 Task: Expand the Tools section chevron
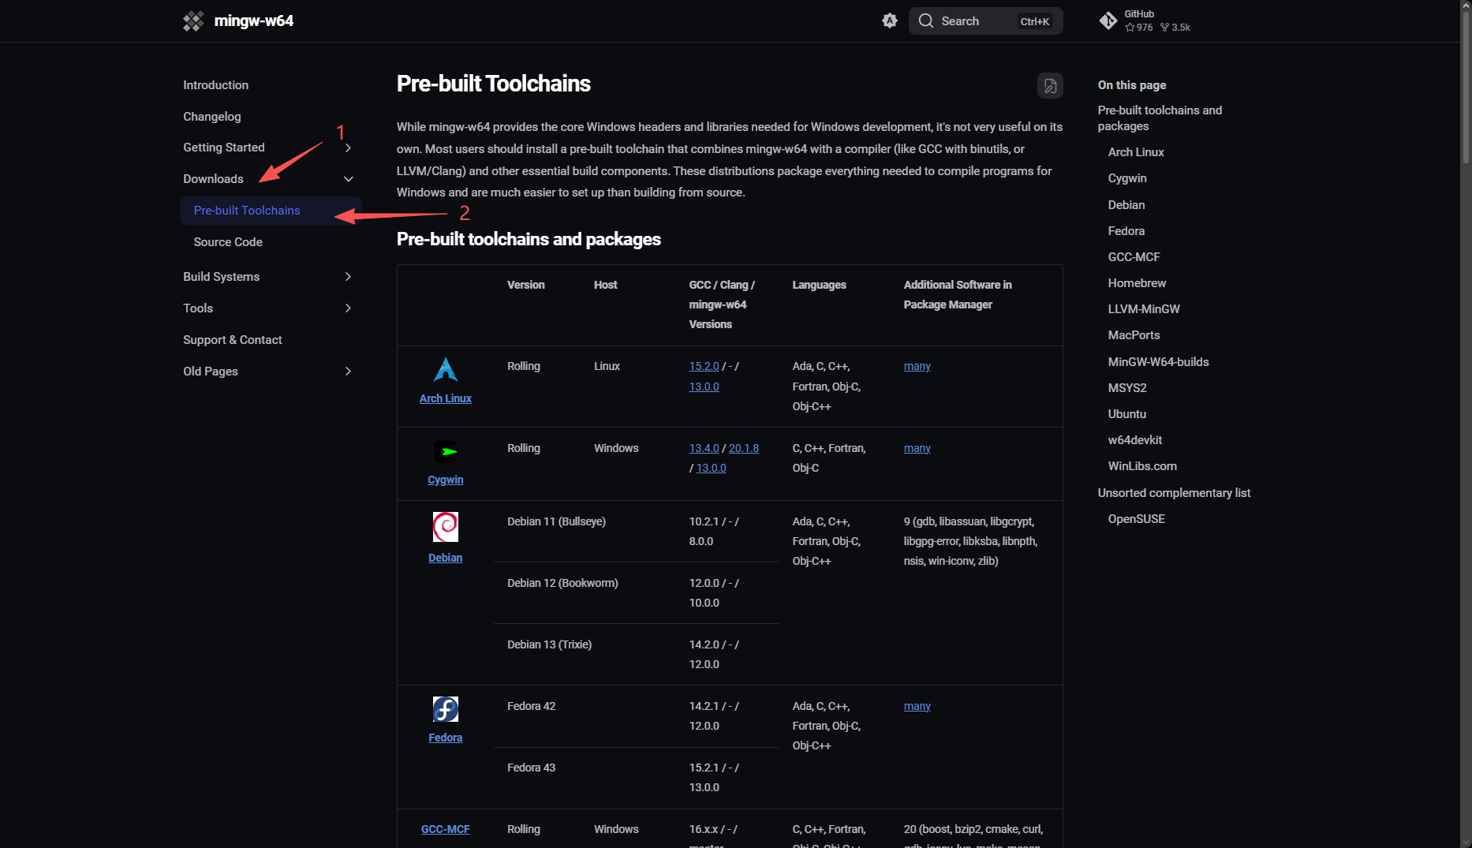click(x=348, y=308)
